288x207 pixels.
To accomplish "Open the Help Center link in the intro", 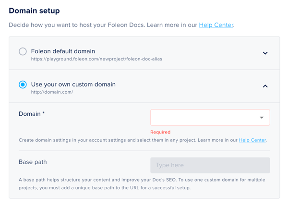I will click(216, 25).
